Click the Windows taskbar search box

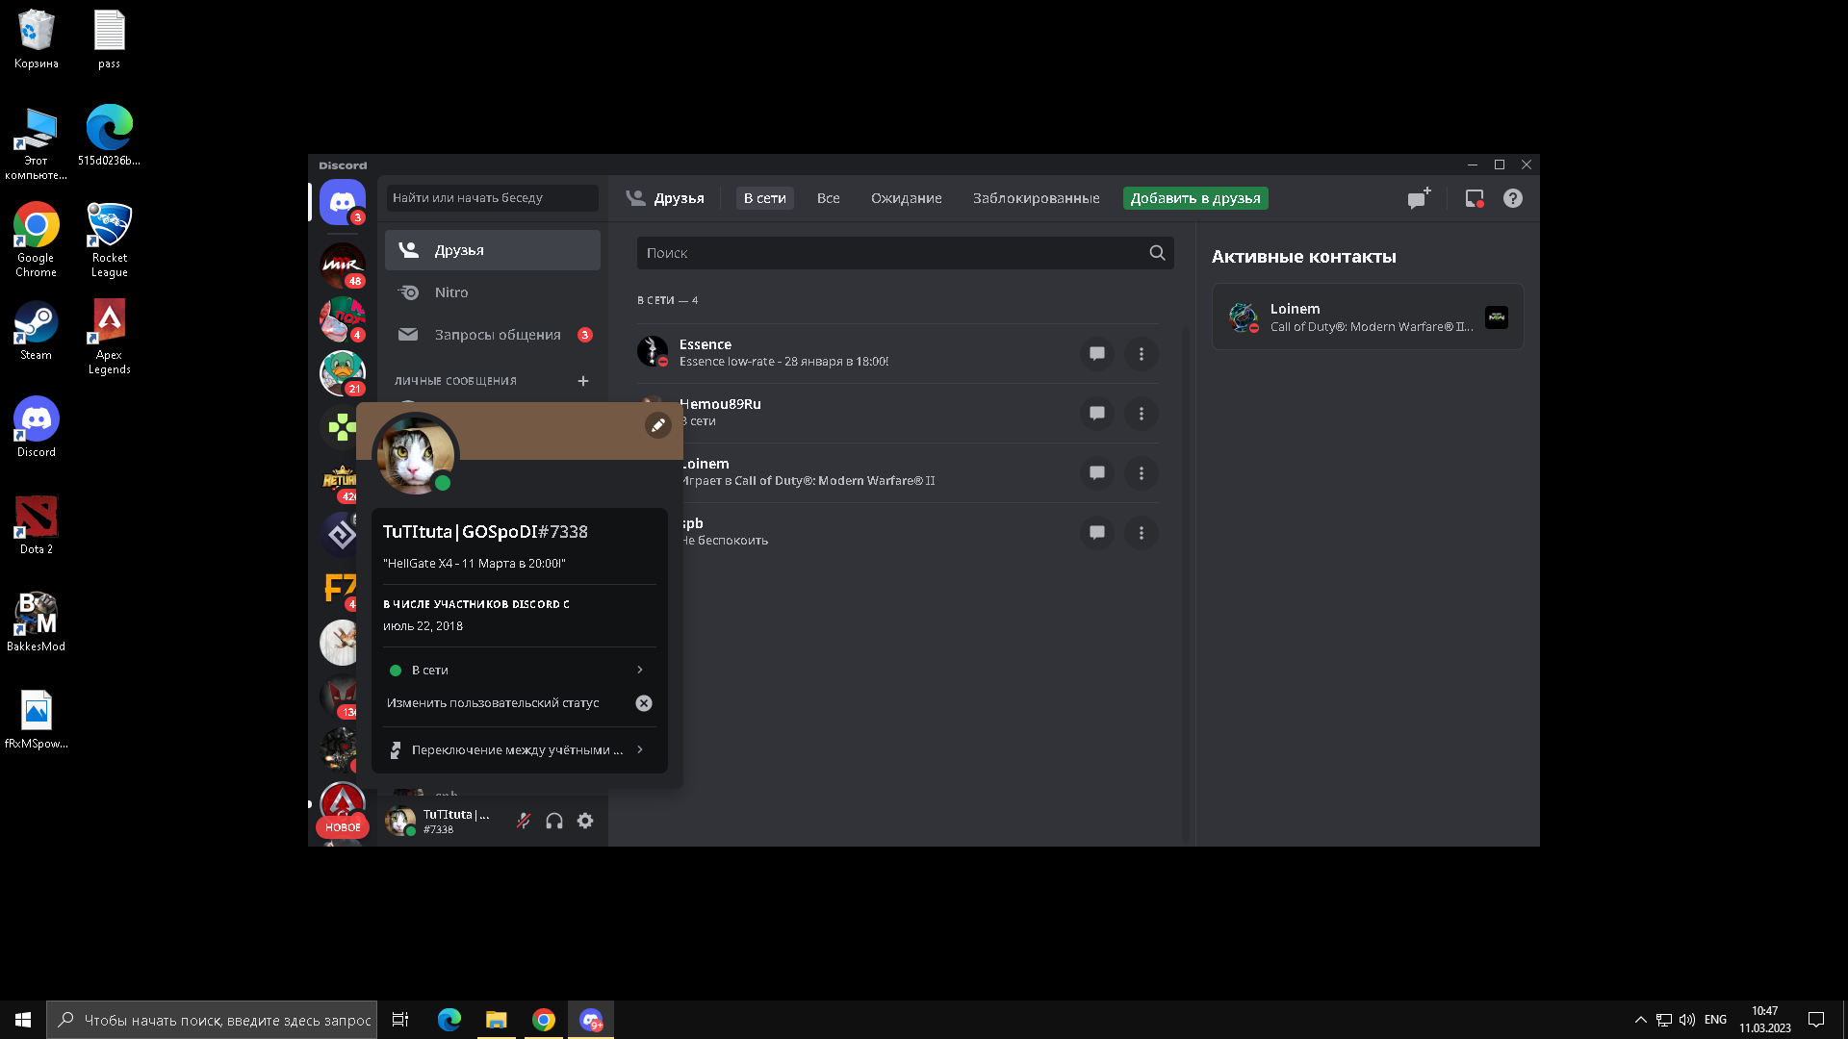212,1020
